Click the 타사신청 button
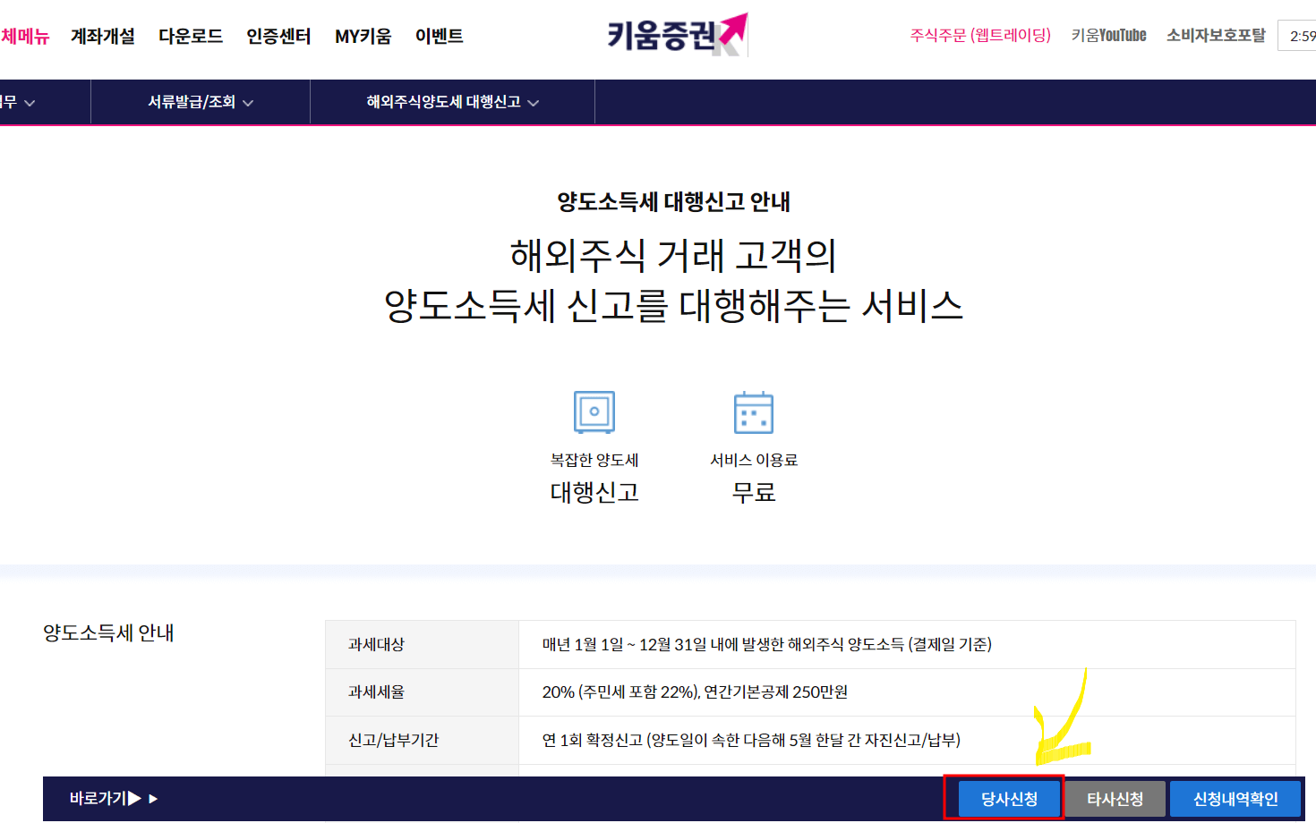 (x=1115, y=798)
